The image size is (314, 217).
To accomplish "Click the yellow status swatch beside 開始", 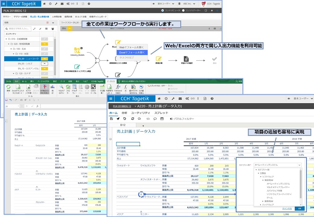I will 70,28.
